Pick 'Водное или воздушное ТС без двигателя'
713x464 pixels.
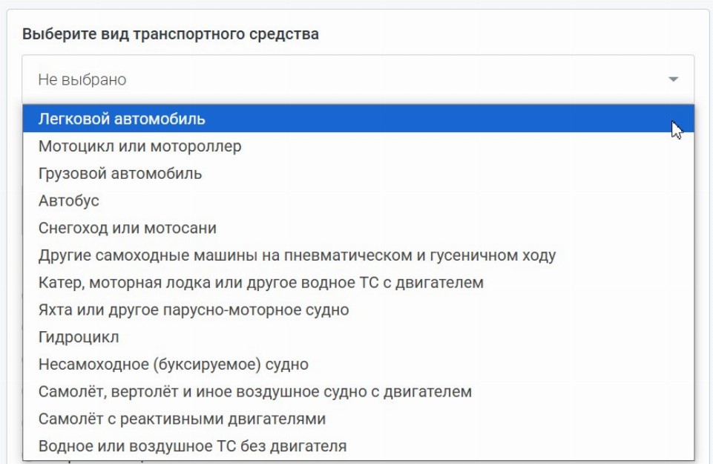[x=193, y=446]
